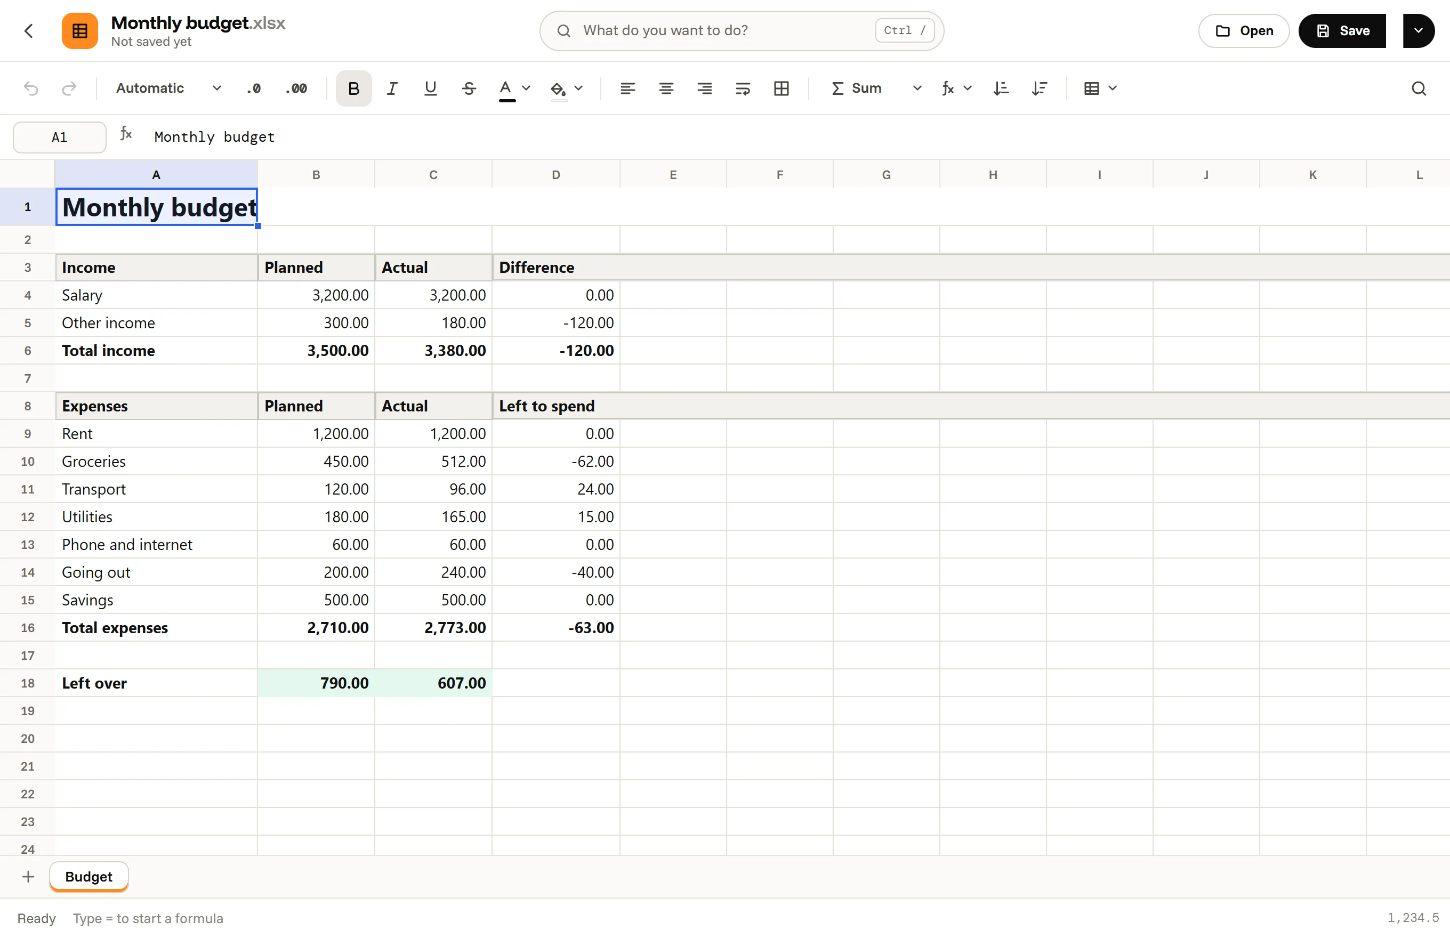Center align text
Image resolution: width=1450 pixels, height=938 pixels.
point(666,88)
